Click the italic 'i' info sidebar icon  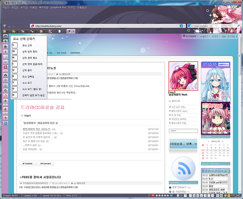click(5, 52)
